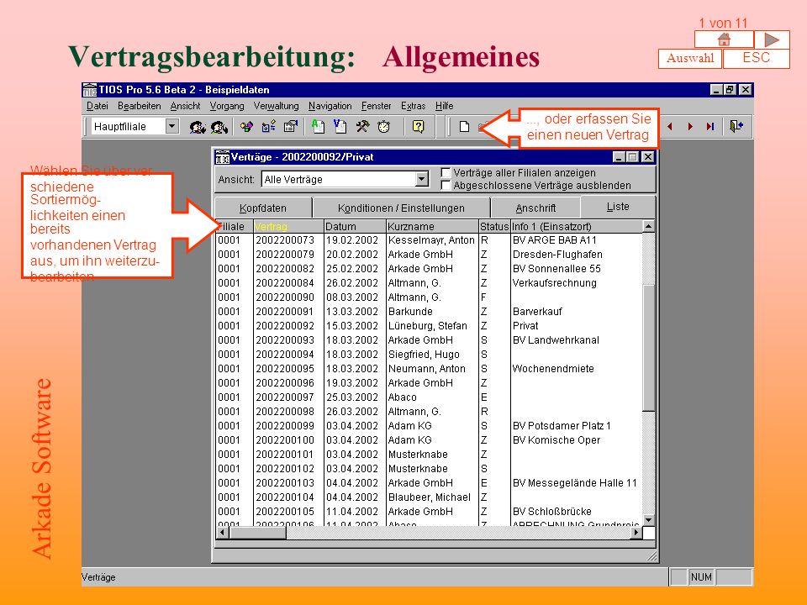Open the Ansicht menu
This screenshot has height=605, width=807.
pos(185,106)
